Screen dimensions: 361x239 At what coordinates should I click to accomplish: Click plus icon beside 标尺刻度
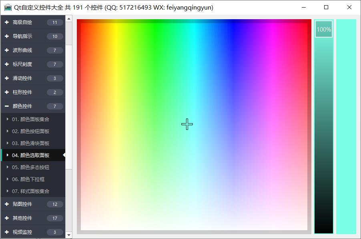pyautogui.click(x=7, y=64)
